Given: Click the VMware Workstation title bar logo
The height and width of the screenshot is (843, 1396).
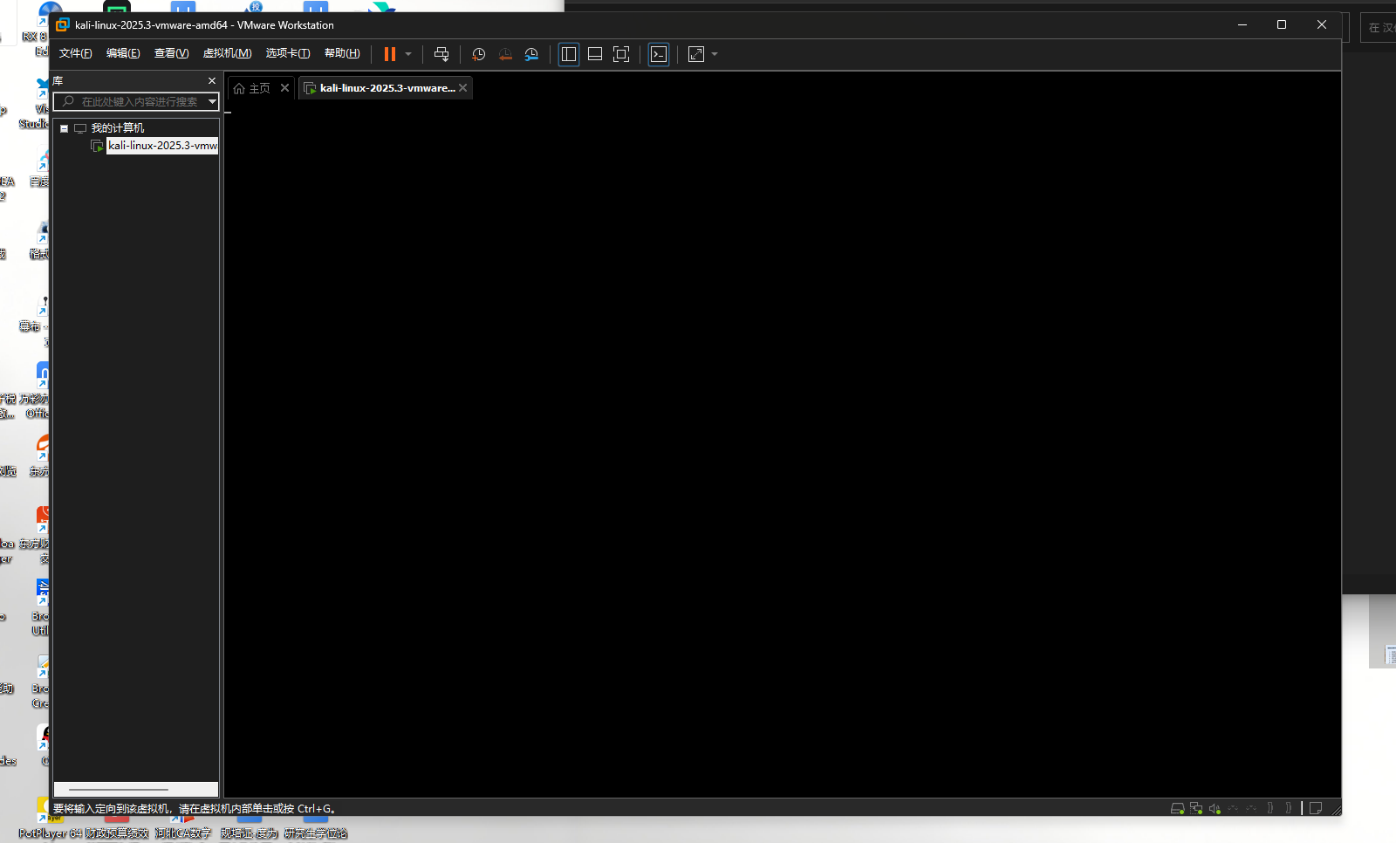Looking at the screenshot, I should [63, 24].
